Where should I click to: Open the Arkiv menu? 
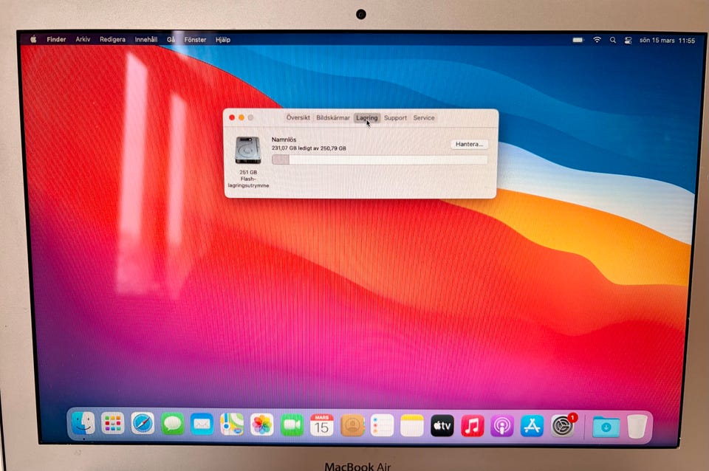coord(83,39)
